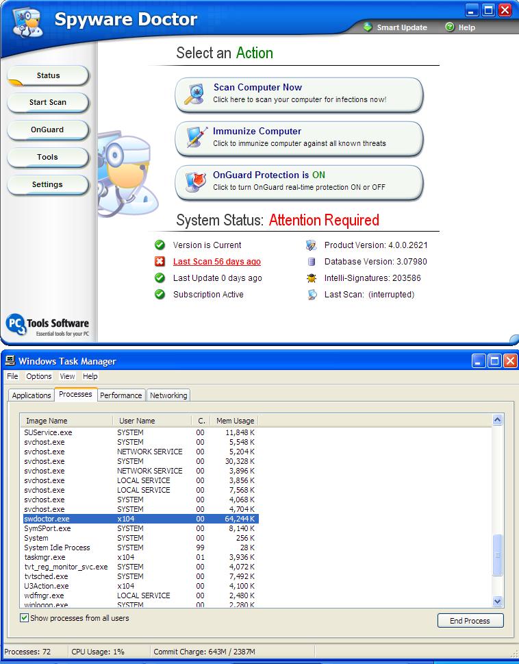Image resolution: width=519 pixels, height=664 pixels.
Task: Click the Smart Update globe icon
Action: (368, 27)
